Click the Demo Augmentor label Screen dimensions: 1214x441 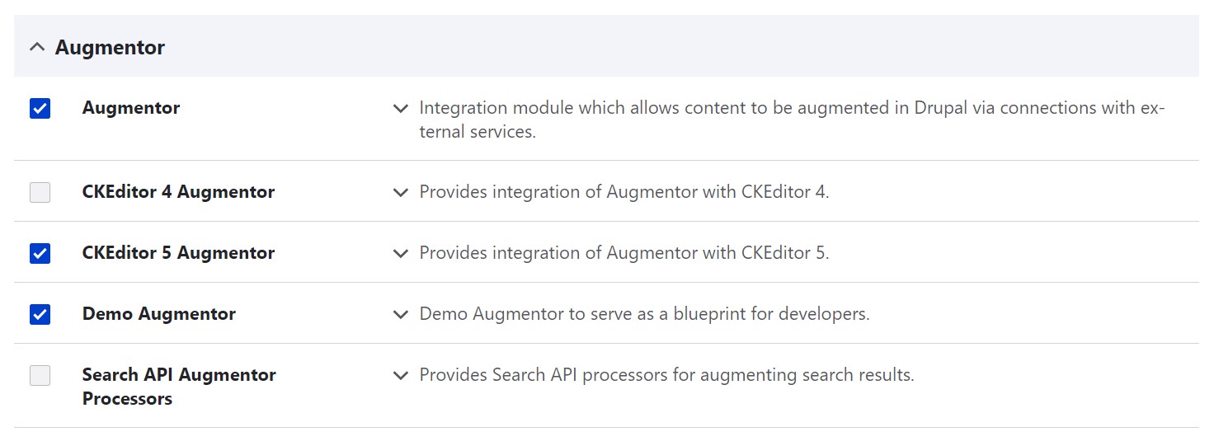coord(159,314)
